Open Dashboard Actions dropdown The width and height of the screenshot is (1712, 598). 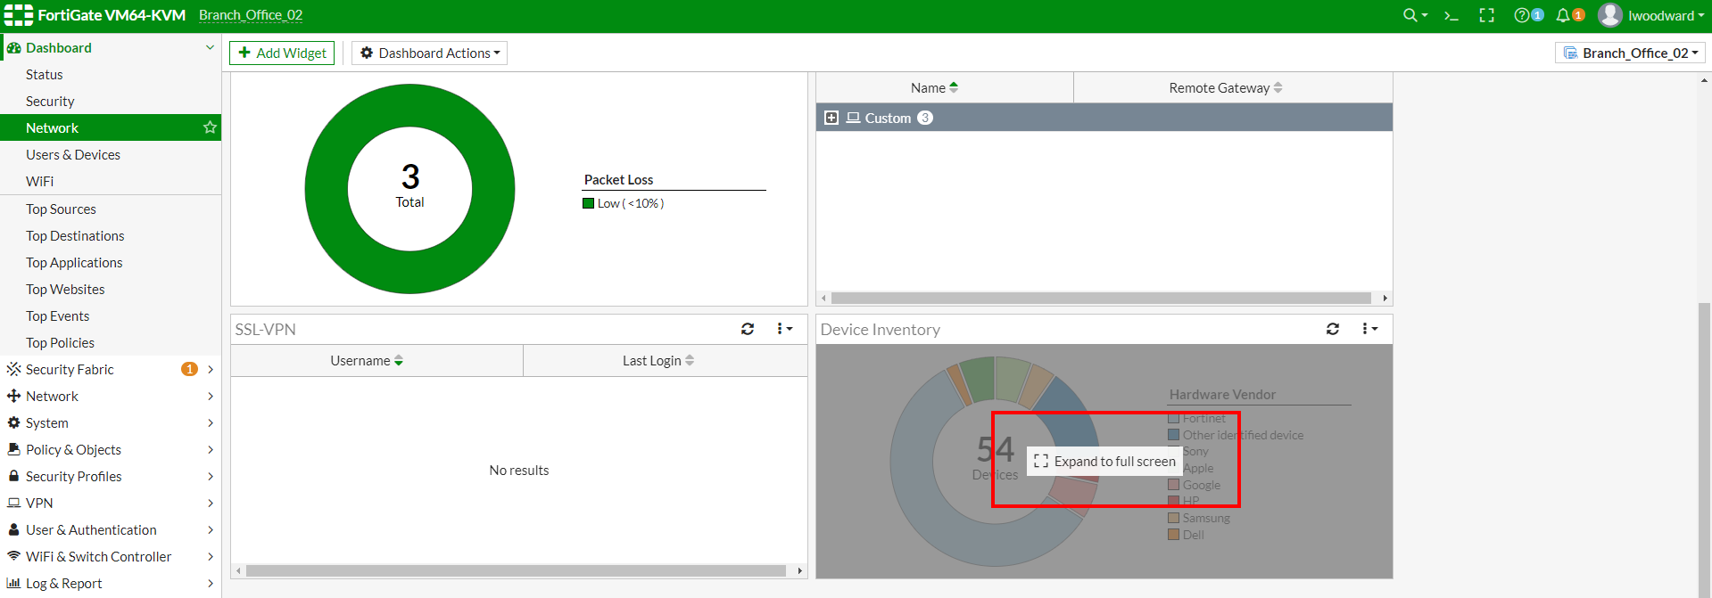(430, 53)
